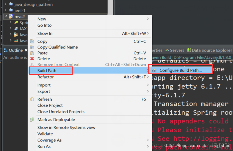The height and width of the screenshot is (151, 233).
Task: Choose New from context menu
Action: tap(90, 19)
